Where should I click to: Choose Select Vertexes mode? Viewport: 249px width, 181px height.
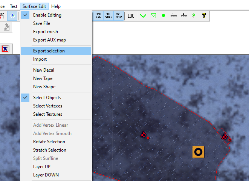[47, 106]
